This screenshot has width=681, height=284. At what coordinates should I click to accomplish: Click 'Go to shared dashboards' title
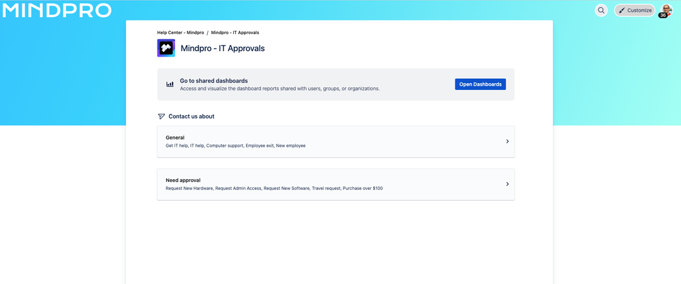click(213, 80)
